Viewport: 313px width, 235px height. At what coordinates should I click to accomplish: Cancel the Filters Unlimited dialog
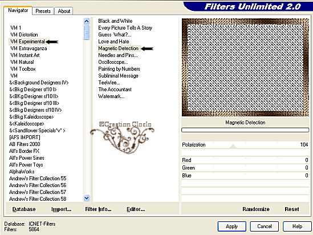click(265, 226)
